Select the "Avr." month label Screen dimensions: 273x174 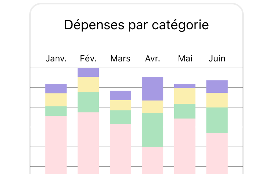(x=153, y=58)
